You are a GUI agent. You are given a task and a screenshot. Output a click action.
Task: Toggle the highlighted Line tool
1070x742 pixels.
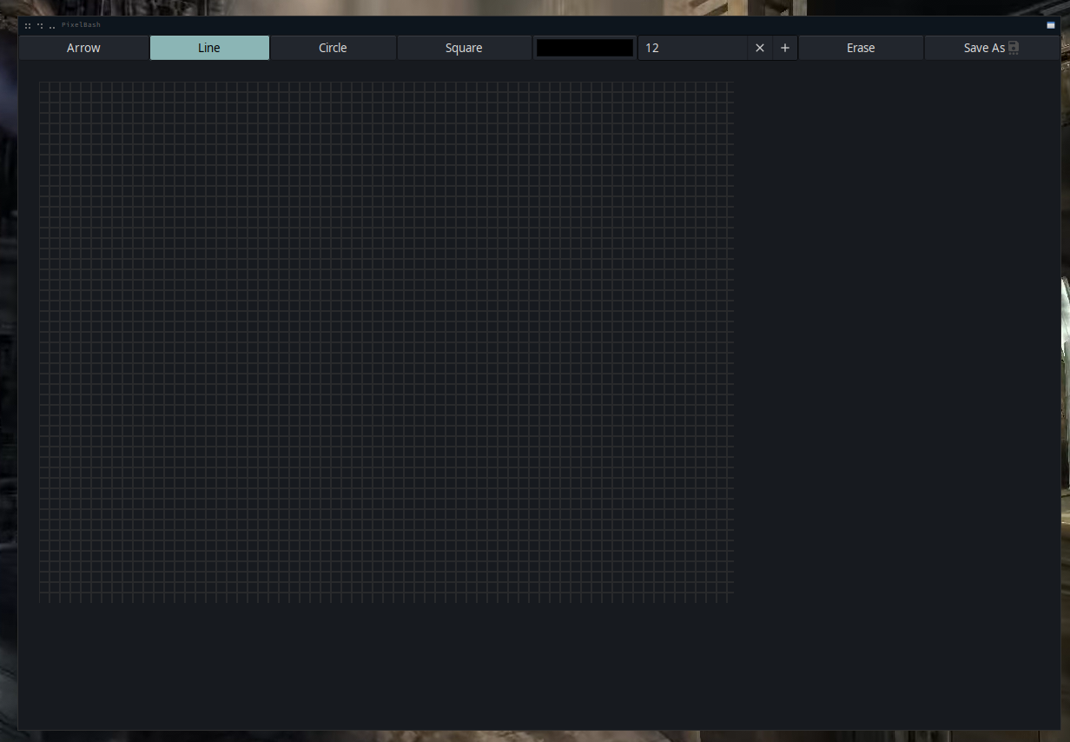point(209,48)
